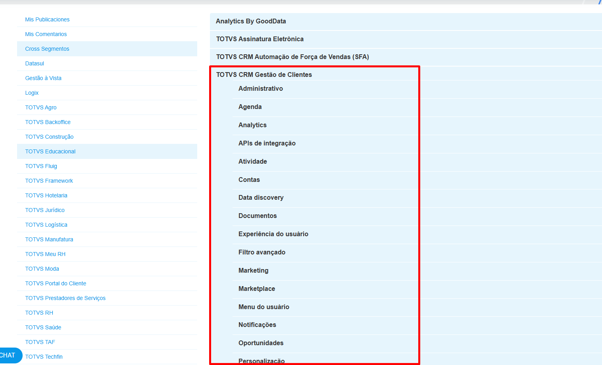The height and width of the screenshot is (365, 602).
Task: Open Menu do usuário
Action: (264, 307)
